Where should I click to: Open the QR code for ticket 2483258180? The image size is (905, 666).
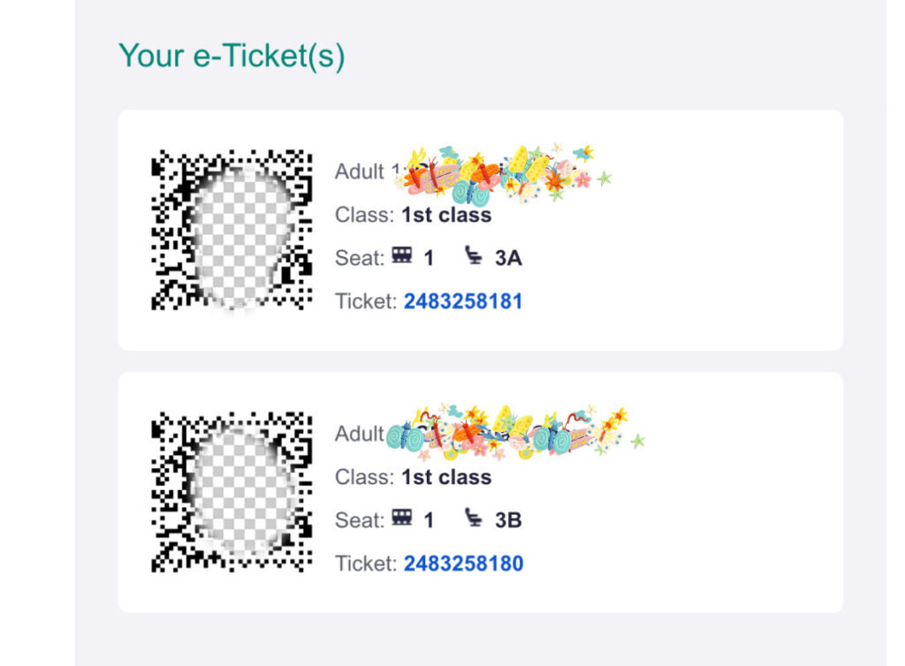(x=232, y=492)
